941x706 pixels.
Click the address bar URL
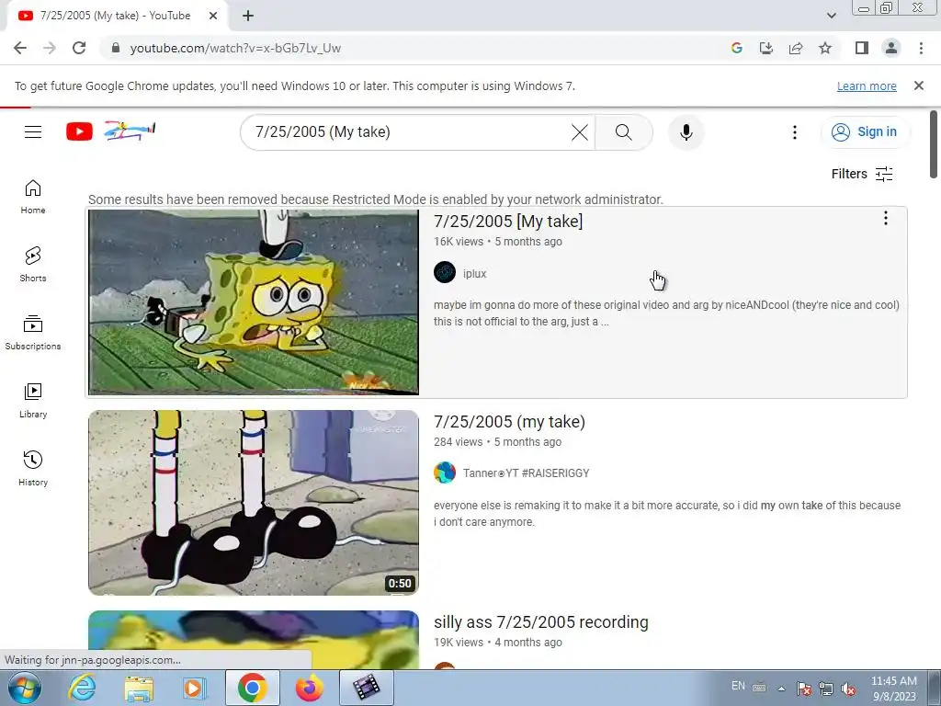[235, 48]
